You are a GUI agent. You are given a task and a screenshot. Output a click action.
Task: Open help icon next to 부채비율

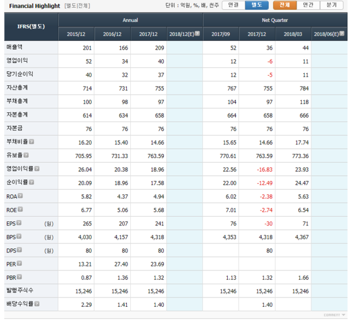pyautogui.click(x=32, y=141)
